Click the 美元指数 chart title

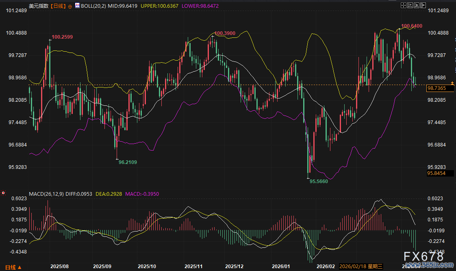coord(39,6)
